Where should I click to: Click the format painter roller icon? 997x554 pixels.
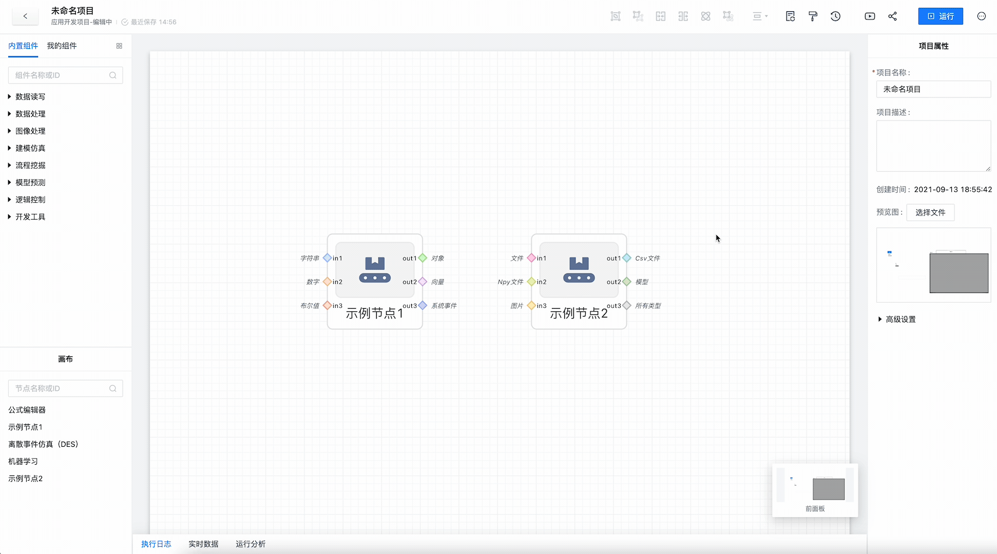813,16
